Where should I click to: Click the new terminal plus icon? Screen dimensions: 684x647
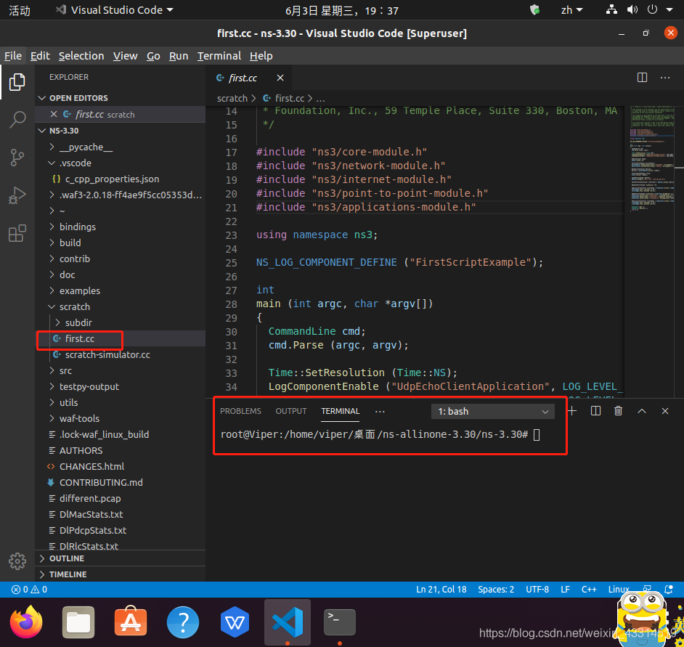[572, 411]
